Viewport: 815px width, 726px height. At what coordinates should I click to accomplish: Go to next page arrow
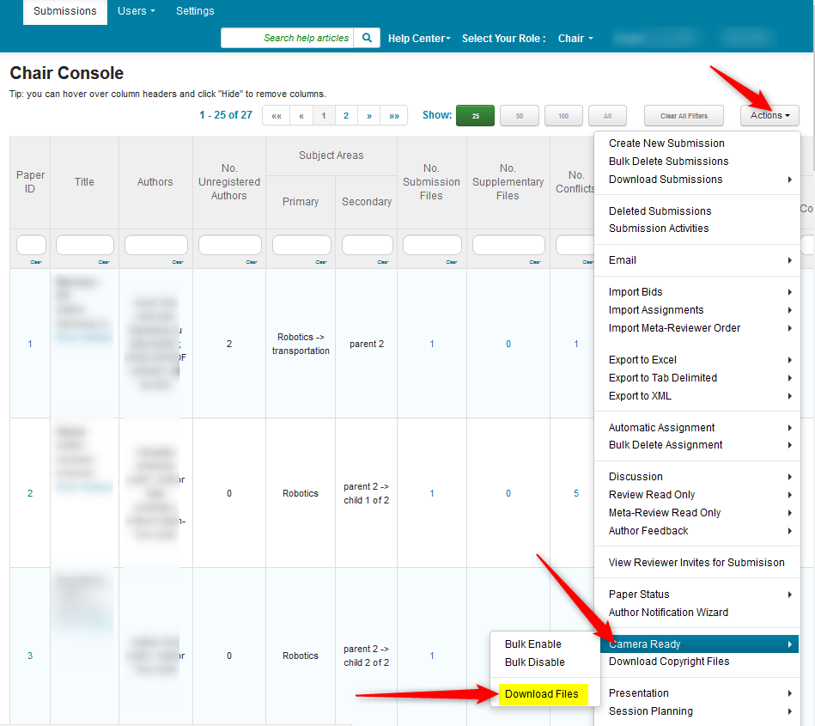369,116
